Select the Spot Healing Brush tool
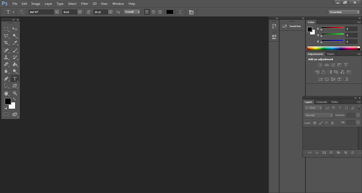The width and height of the screenshot is (362, 193). tap(6, 50)
